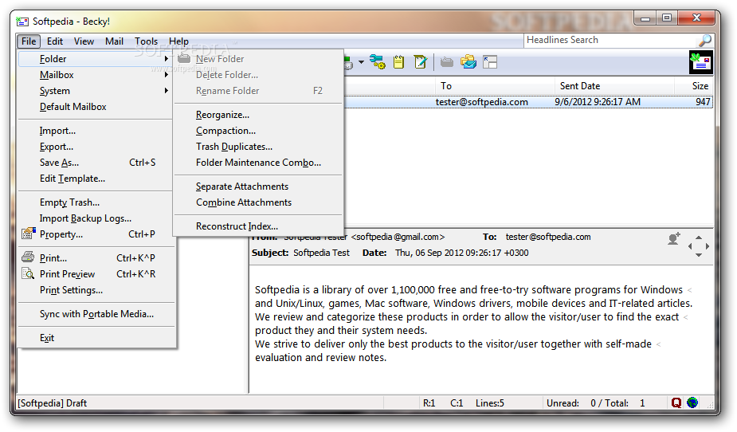Image resolution: width=737 pixels, height=432 pixels.
Task: Click the 9/6/2012 9:26:17 AM date cell
Action: click(598, 102)
